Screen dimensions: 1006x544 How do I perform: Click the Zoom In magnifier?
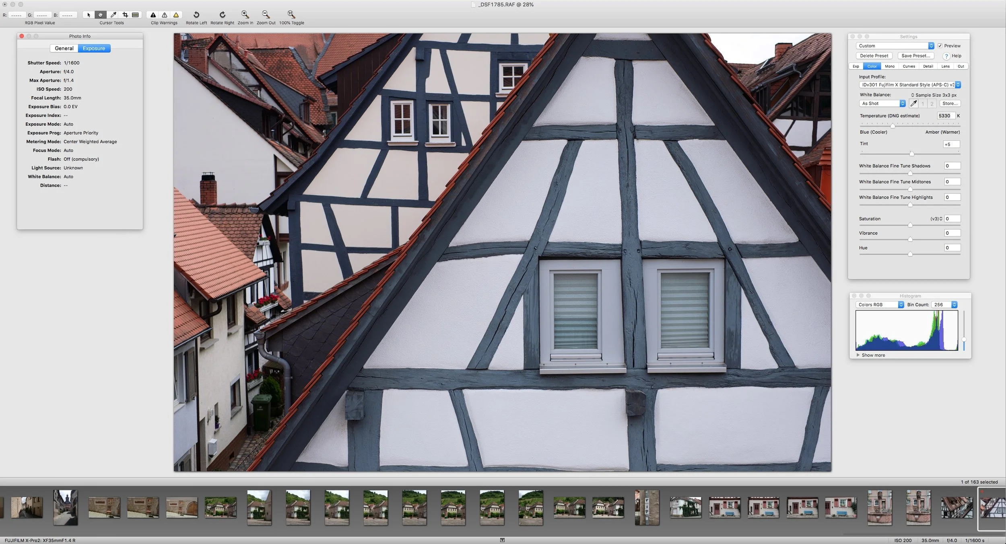coord(245,14)
